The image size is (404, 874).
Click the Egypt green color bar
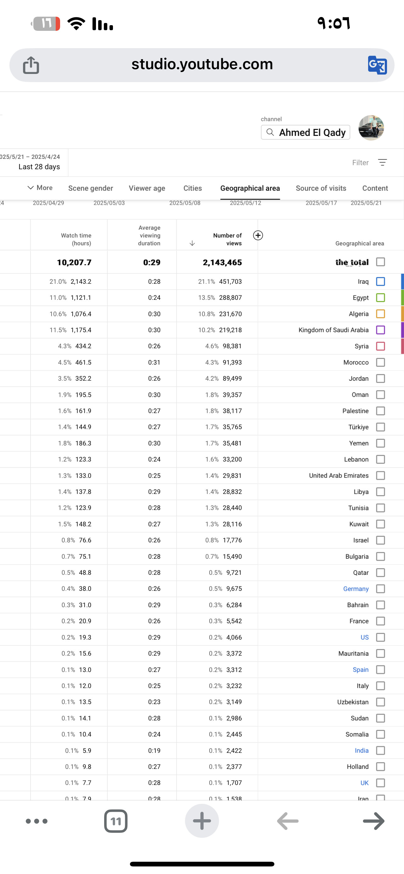402,298
